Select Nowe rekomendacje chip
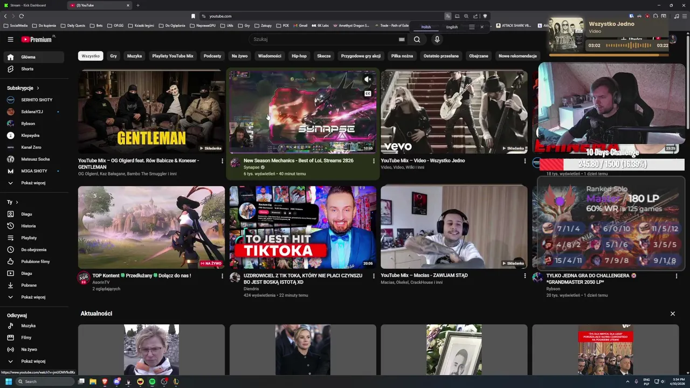 pyautogui.click(x=517, y=56)
